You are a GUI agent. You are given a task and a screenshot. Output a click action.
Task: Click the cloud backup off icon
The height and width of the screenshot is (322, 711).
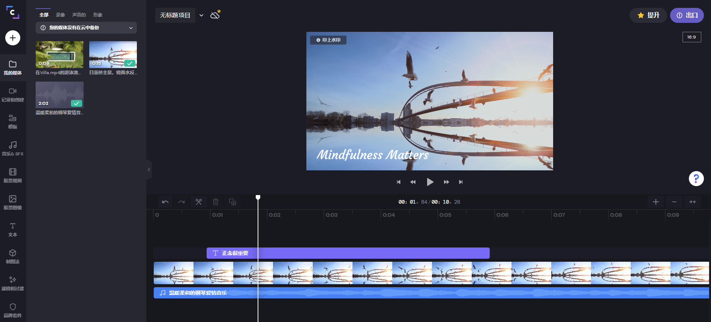(x=215, y=15)
